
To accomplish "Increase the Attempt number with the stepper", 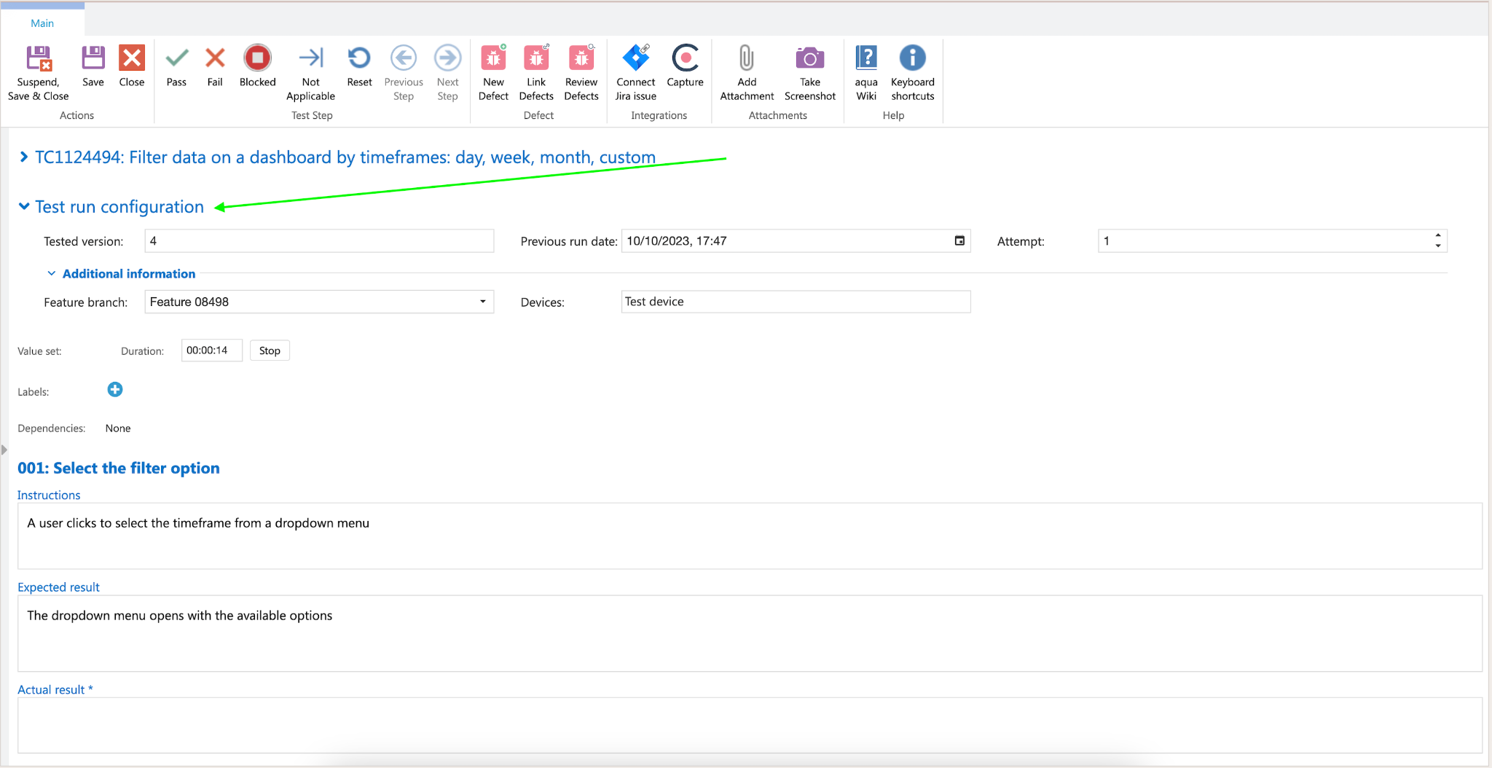I will point(1437,236).
